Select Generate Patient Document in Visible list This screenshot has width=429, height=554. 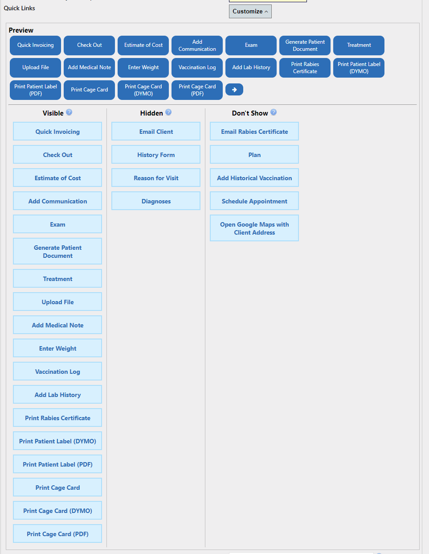(x=57, y=252)
